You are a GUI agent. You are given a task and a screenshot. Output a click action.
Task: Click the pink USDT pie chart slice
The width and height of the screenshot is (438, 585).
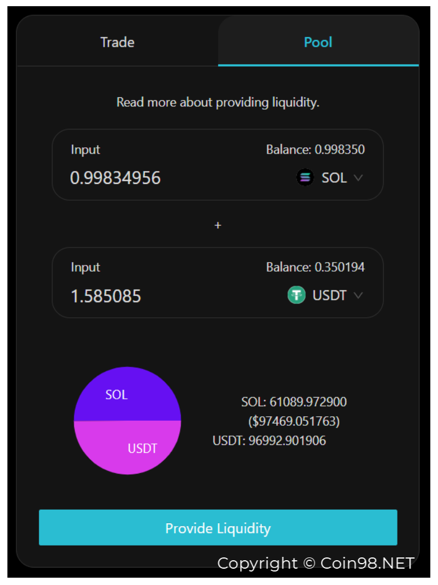pyautogui.click(x=127, y=448)
